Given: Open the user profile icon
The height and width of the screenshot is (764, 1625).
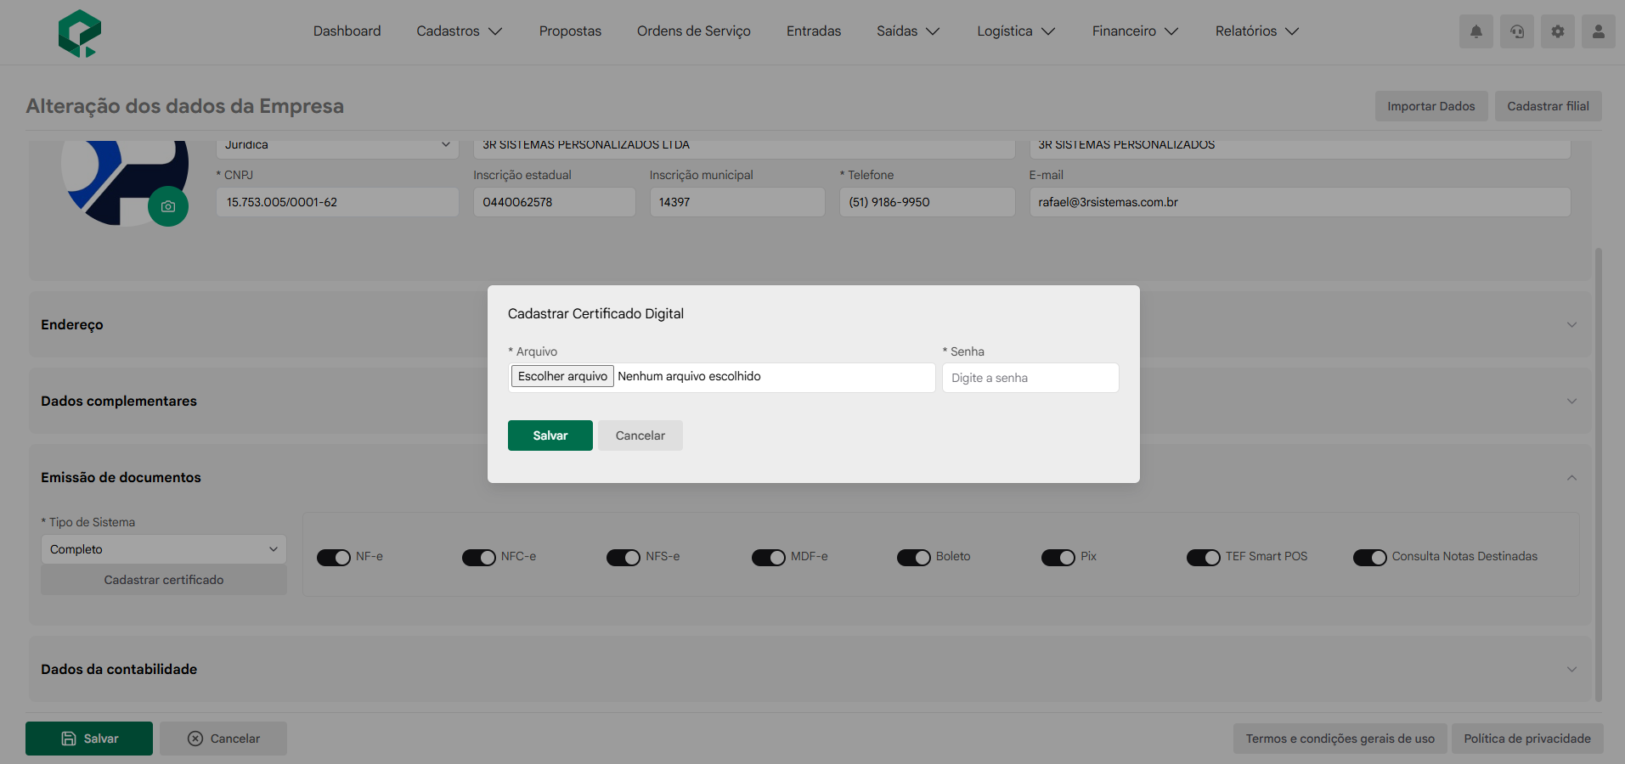Looking at the screenshot, I should [1599, 31].
